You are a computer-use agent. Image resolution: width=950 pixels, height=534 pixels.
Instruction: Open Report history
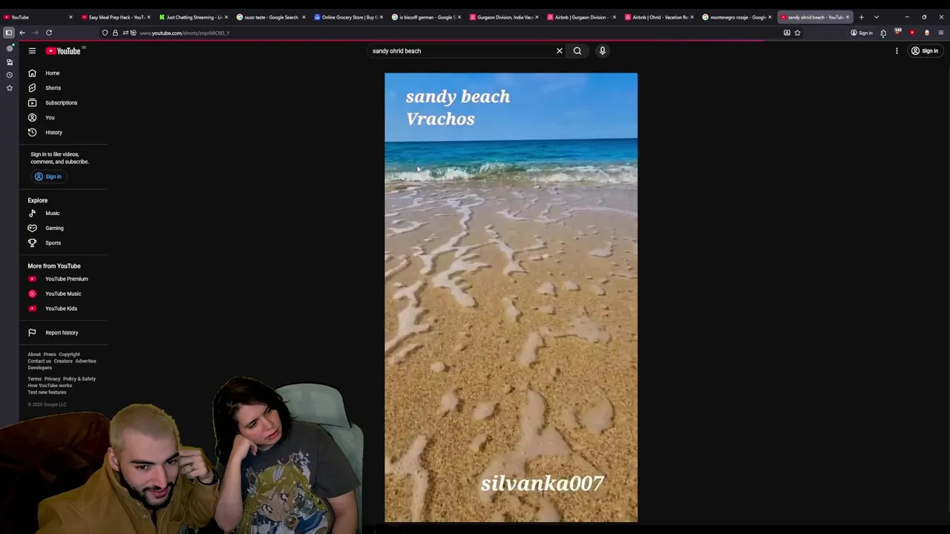tap(63, 332)
